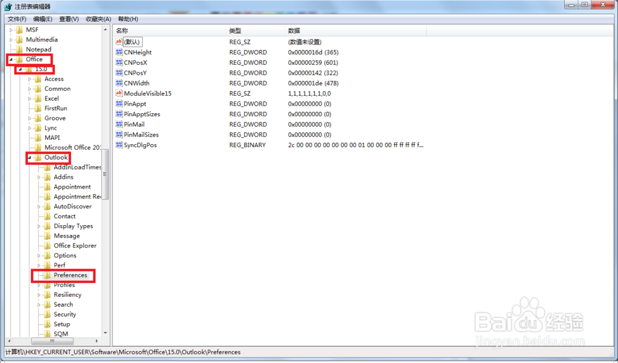Click ModuleVisible15 data '1,1,1,1,1,1,1,0,0'

click(x=310, y=93)
